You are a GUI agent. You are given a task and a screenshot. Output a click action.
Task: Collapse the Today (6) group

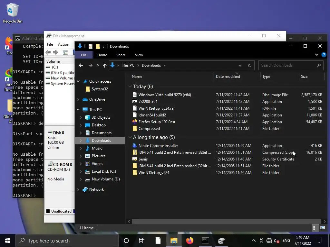pyautogui.click(x=130, y=87)
